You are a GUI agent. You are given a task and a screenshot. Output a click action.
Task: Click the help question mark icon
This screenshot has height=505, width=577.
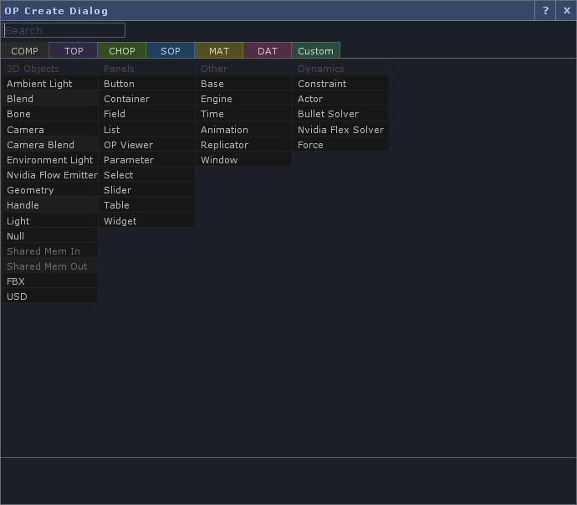coord(545,11)
